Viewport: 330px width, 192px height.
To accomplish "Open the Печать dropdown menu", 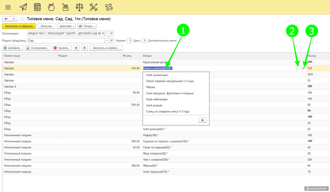I will point(87,26).
